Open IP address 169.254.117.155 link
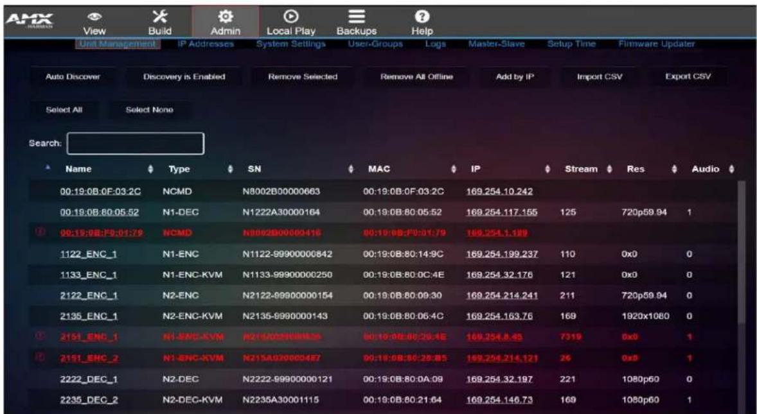Screen dimensions: 757x414 pyautogui.click(x=502, y=212)
